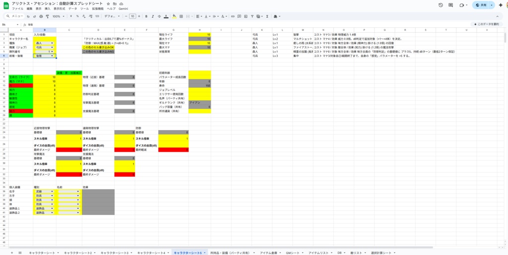508x255 pixels.
Task: Click the Print icon
Action: (41, 16)
